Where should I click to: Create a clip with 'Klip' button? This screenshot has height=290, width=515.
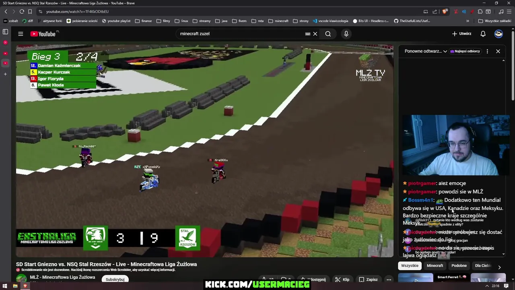pyautogui.click(x=342, y=280)
